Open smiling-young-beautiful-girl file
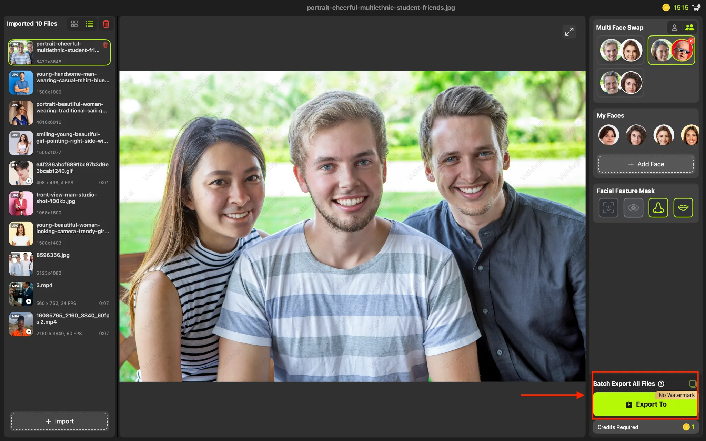The width and height of the screenshot is (706, 441). point(59,143)
